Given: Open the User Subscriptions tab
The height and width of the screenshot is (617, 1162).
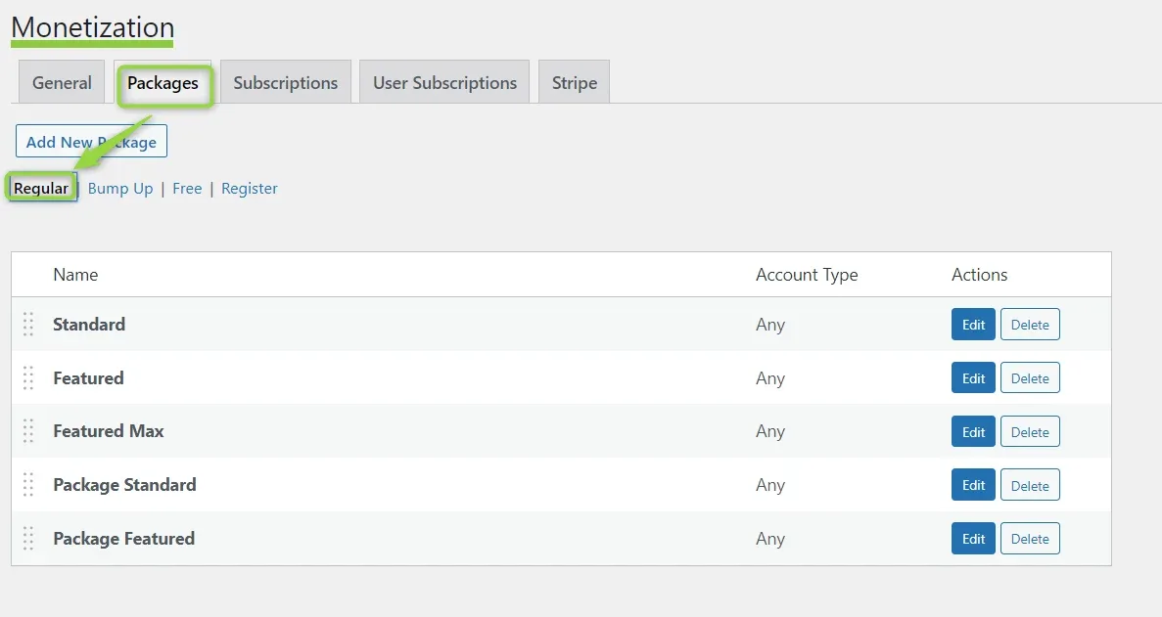Looking at the screenshot, I should (x=444, y=82).
